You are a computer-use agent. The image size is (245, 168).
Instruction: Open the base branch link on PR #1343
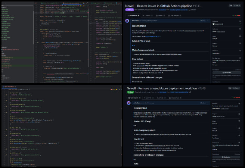tap(162, 10)
